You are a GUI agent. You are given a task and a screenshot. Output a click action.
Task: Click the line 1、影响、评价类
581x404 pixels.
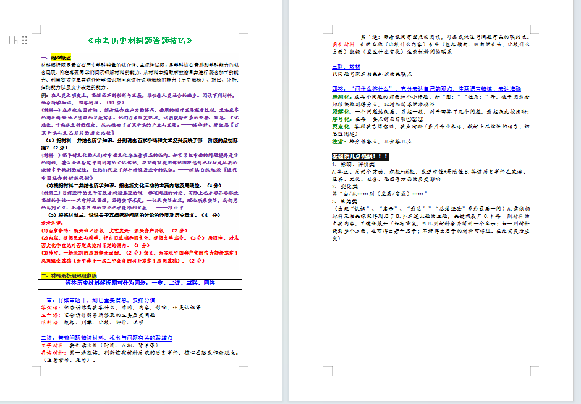click(353, 164)
